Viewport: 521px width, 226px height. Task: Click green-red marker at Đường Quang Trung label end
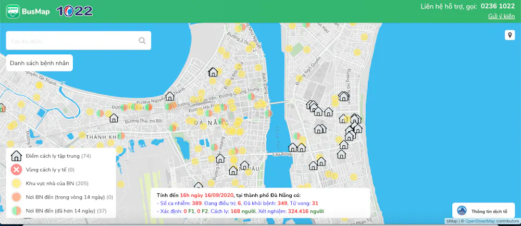coord(252,96)
